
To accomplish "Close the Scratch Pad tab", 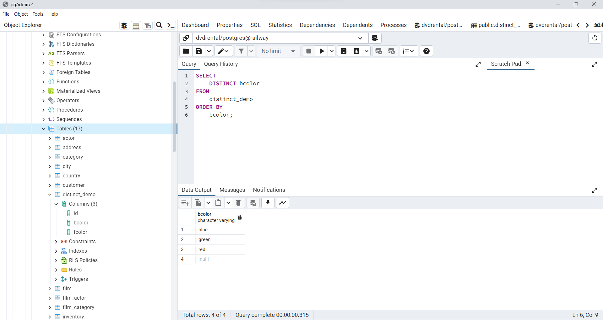I will (x=528, y=63).
